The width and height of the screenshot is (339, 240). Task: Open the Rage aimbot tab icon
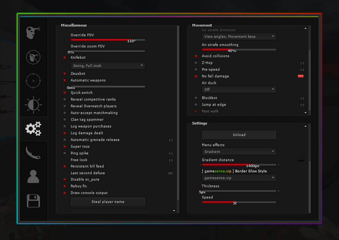(33, 33)
